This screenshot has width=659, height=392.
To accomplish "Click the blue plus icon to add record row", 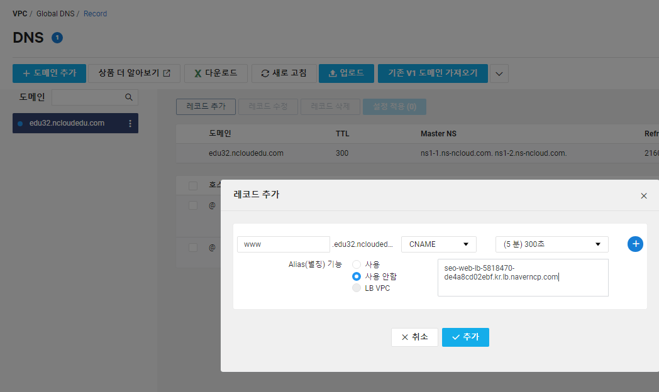I will [635, 244].
